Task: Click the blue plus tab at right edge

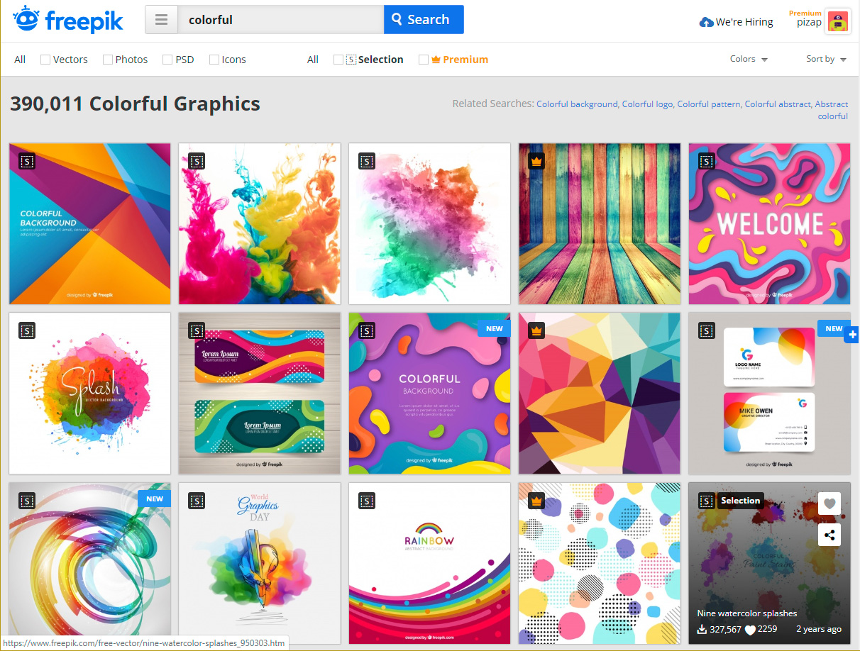Action: tap(851, 335)
